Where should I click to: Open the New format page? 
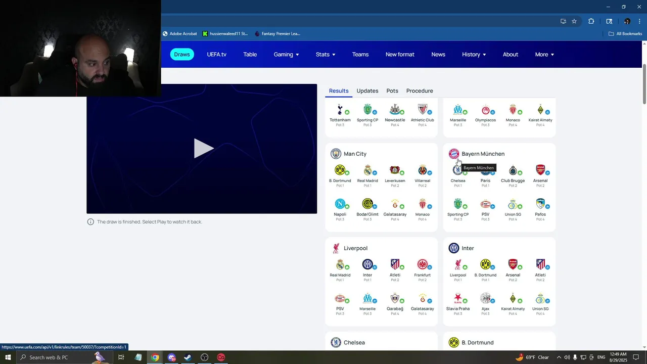(400, 55)
